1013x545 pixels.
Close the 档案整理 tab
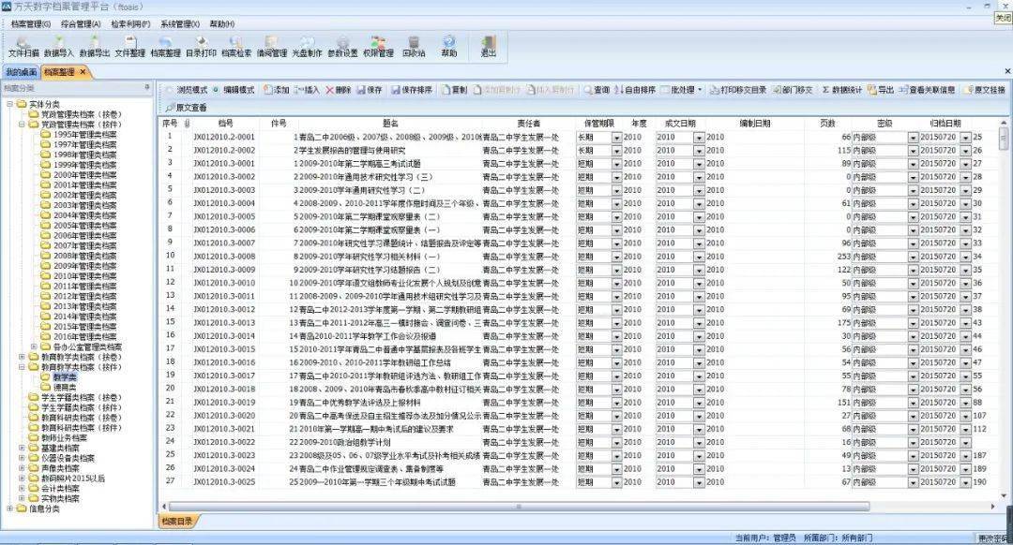[x=83, y=72]
